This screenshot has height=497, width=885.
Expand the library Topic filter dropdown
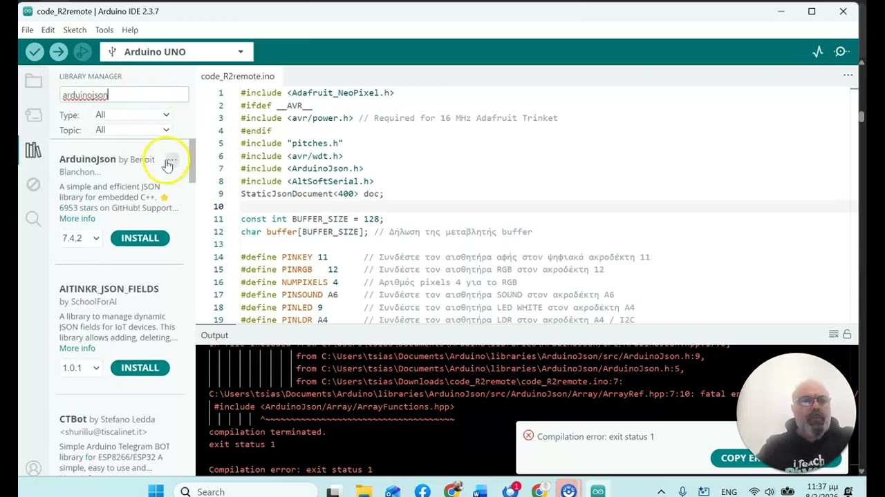[132, 130]
